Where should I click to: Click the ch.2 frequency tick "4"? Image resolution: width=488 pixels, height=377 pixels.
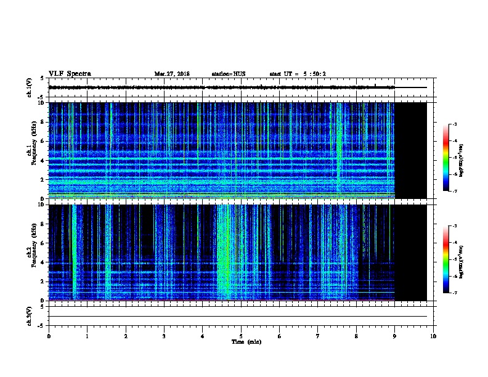(43, 262)
